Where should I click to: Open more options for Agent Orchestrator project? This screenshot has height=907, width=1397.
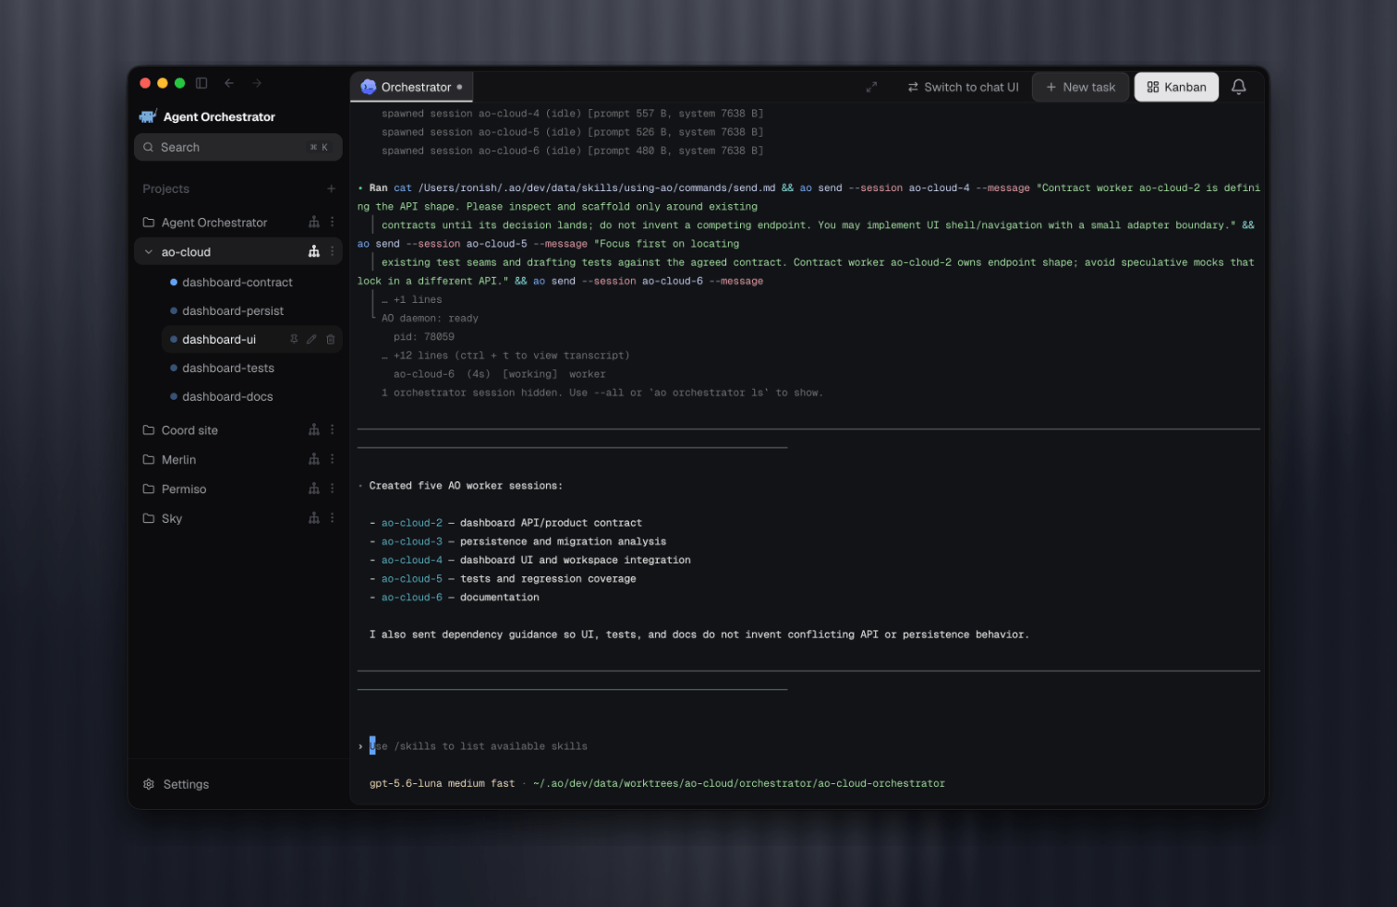332,223
